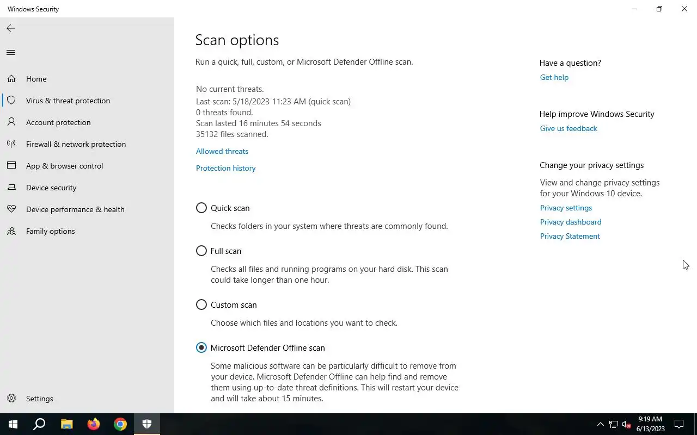Click the Firewall & network antenna icon
Screen dimensions: 697x435
11,144
